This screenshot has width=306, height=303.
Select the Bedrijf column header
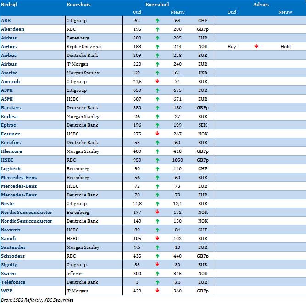click(x=8, y=4)
